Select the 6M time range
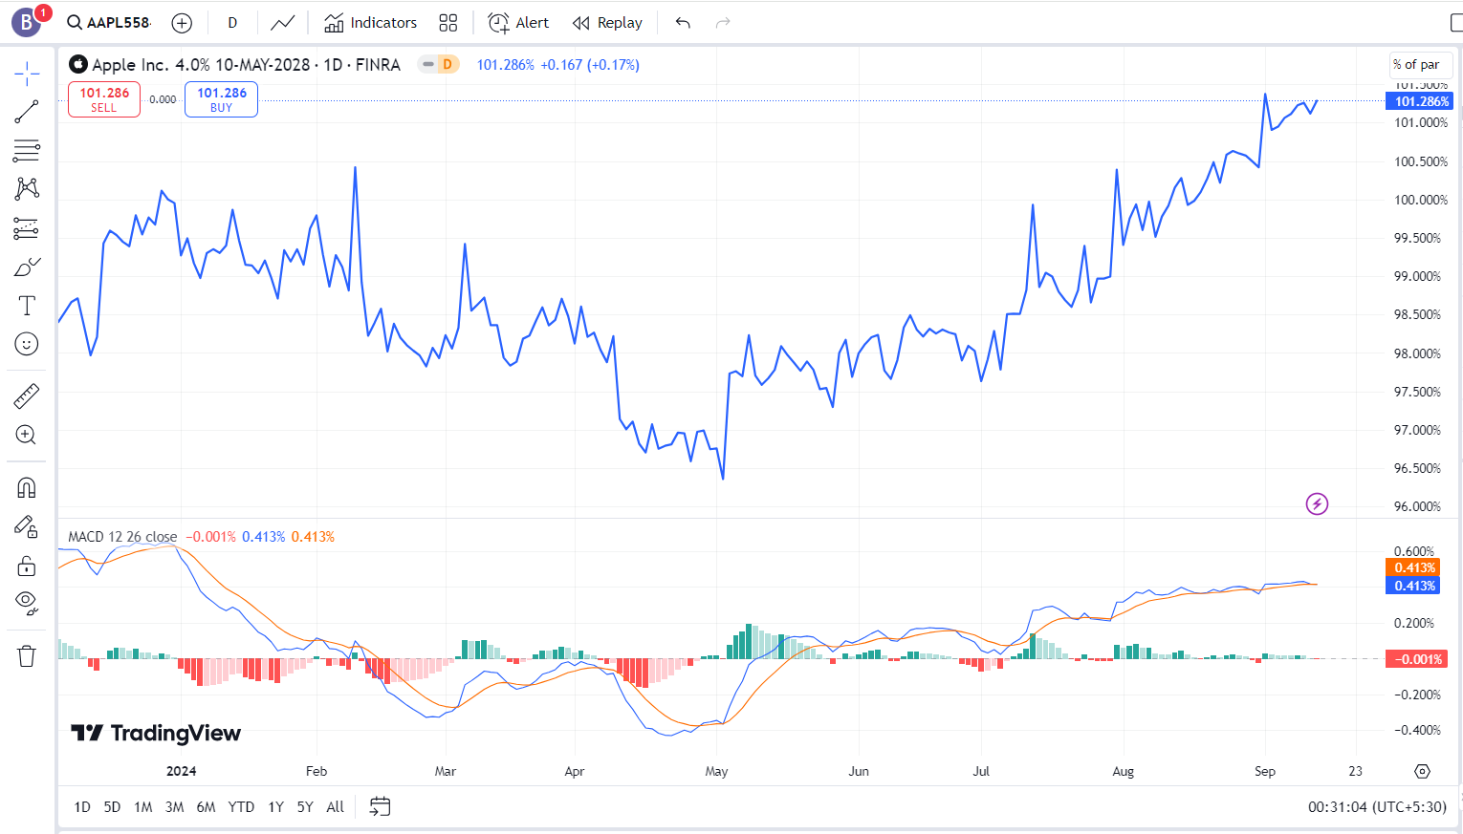This screenshot has width=1463, height=834. point(206,807)
